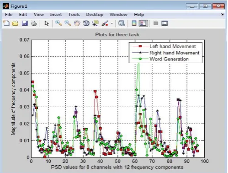Click the New Figure icon
Screen dimensions: 228x173
(x=6, y=23)
